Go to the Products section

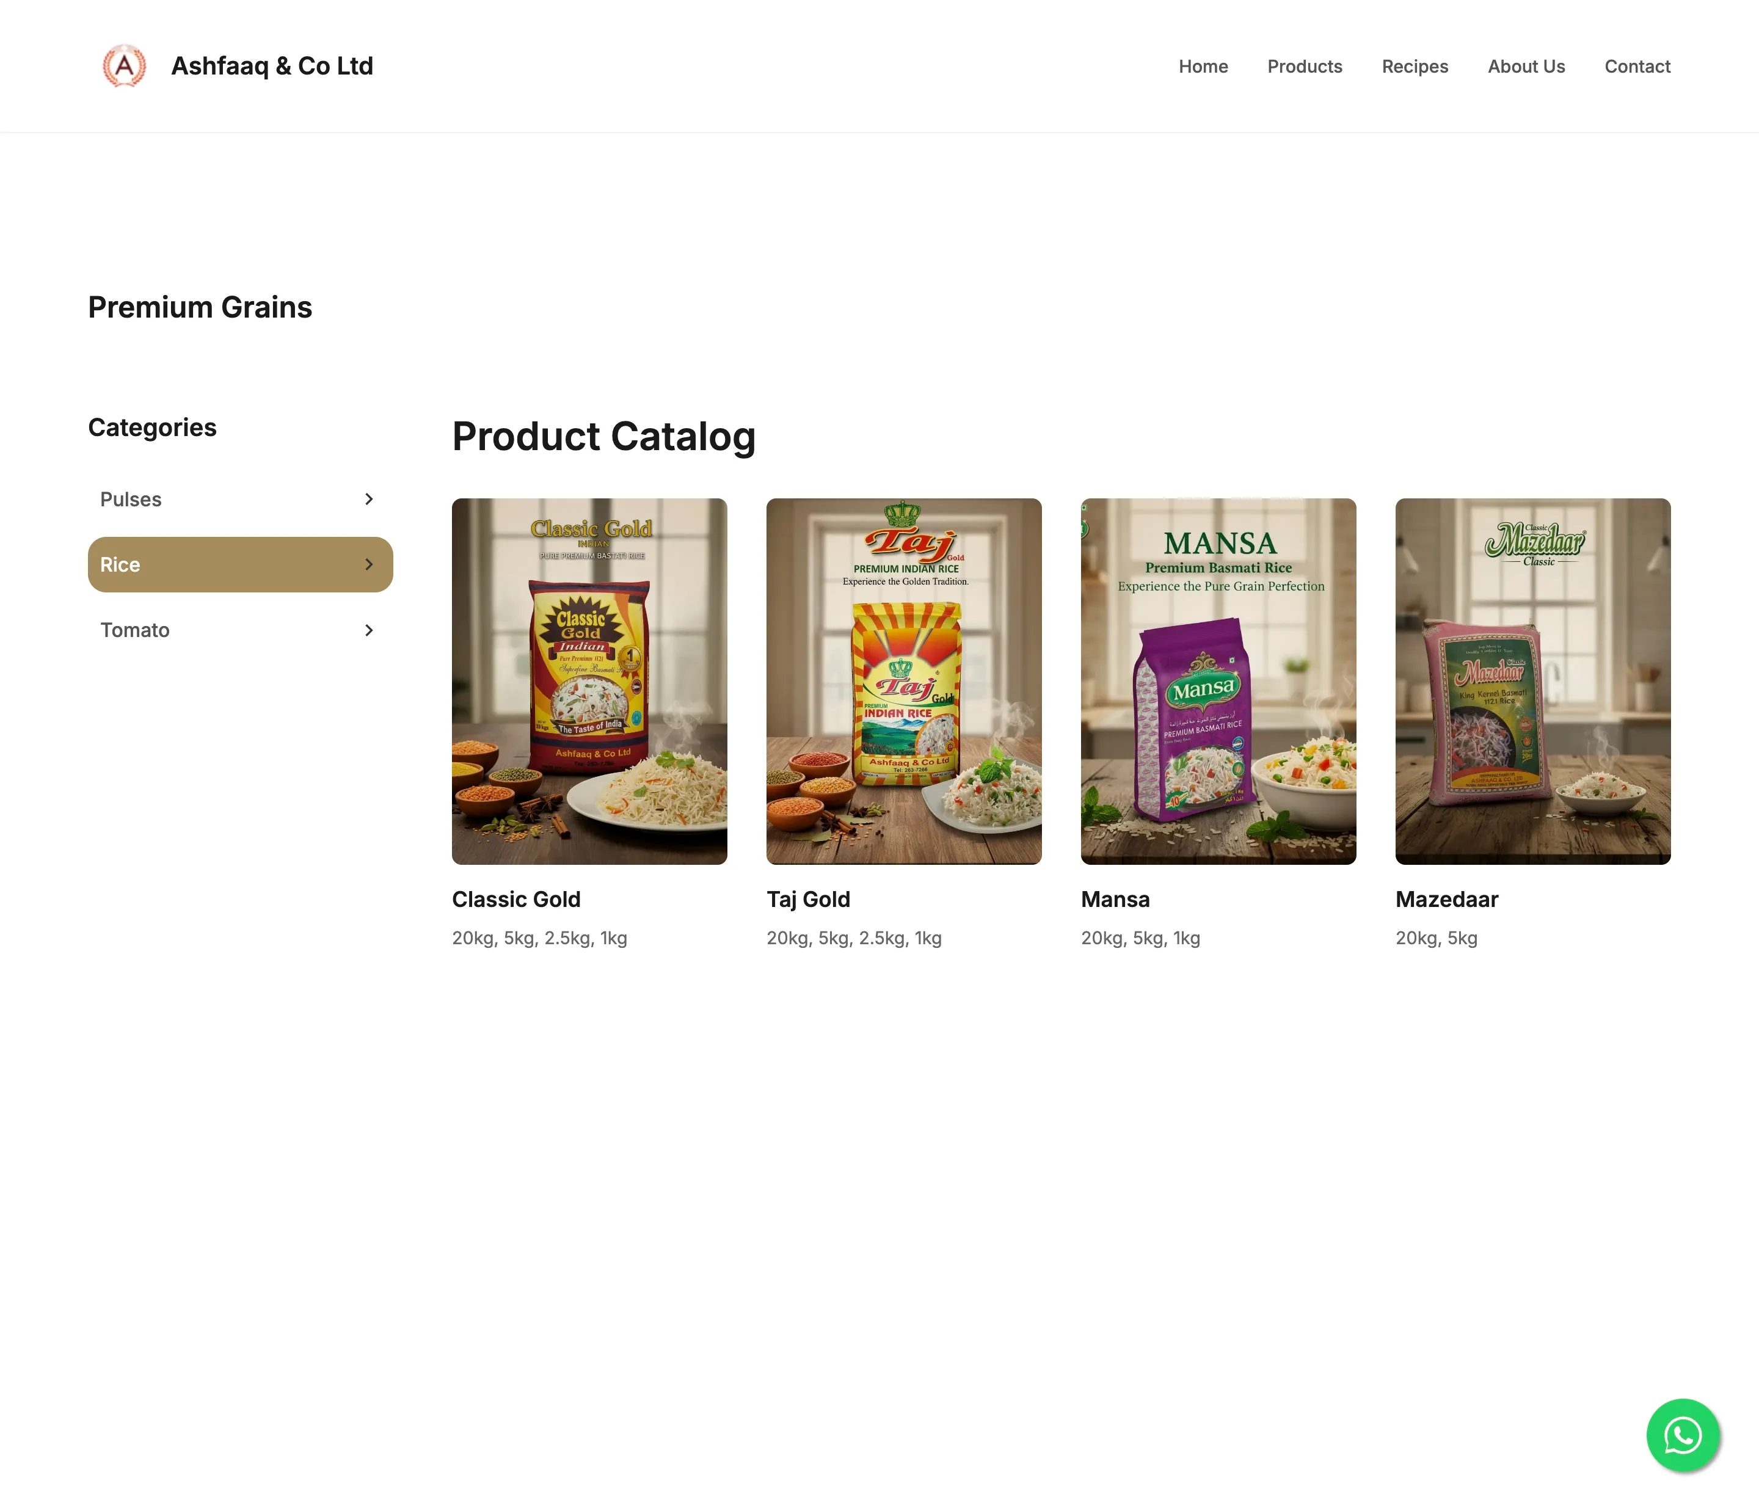[x=1305, y=66]
